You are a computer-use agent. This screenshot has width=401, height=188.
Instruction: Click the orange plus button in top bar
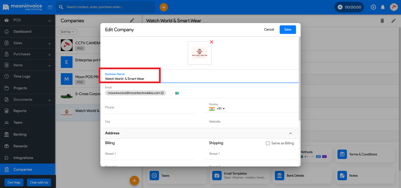164,7
